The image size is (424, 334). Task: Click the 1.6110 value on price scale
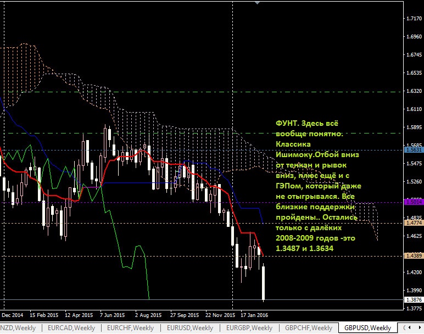(414, 109)
